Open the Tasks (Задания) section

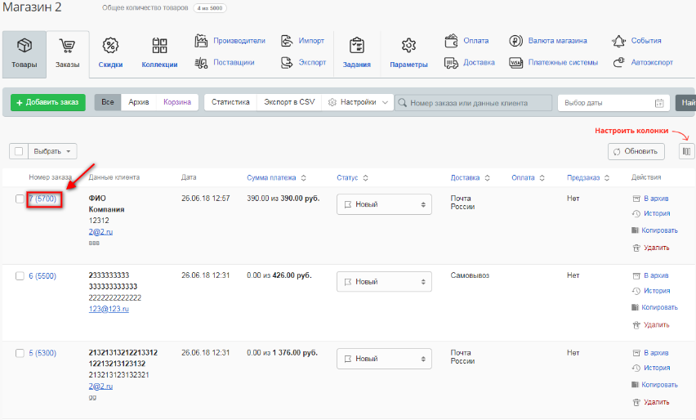(356, 52)
